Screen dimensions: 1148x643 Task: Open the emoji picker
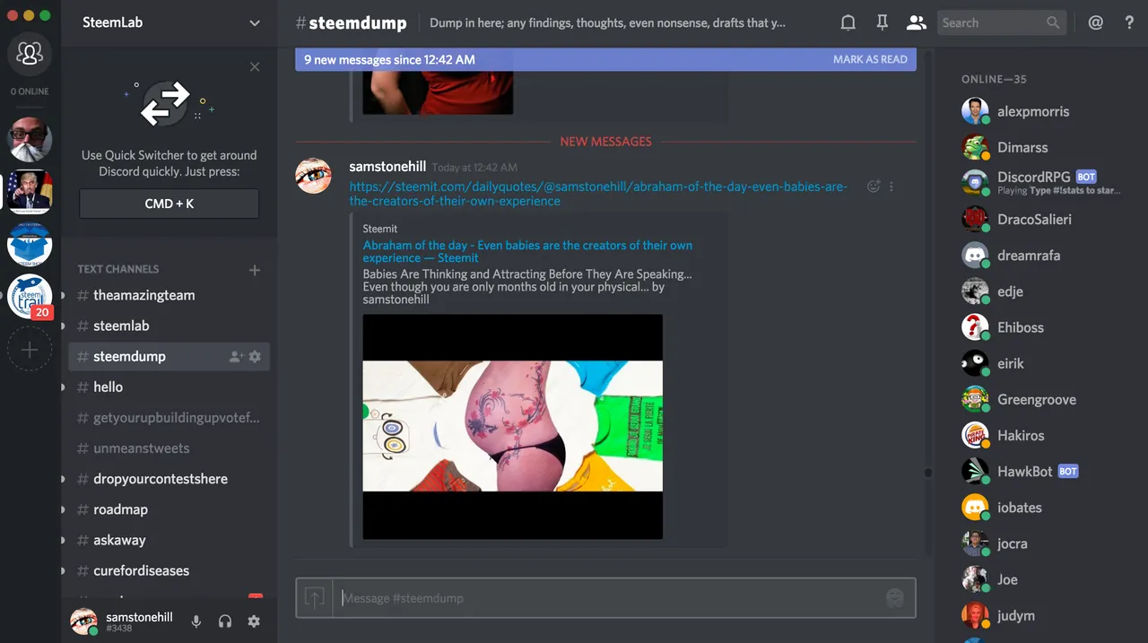click(894, 597)
